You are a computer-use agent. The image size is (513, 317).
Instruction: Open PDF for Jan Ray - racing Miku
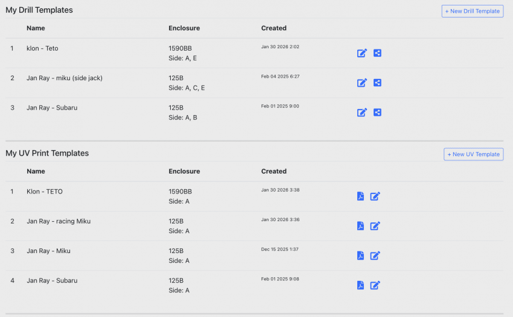360,226
